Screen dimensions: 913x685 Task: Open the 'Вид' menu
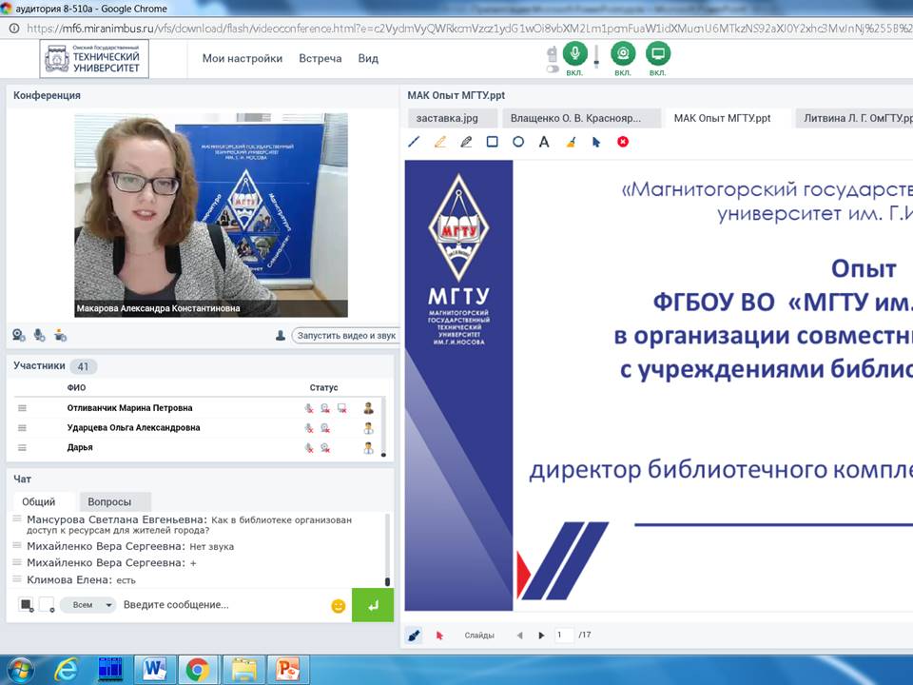[x=368, y=58]
